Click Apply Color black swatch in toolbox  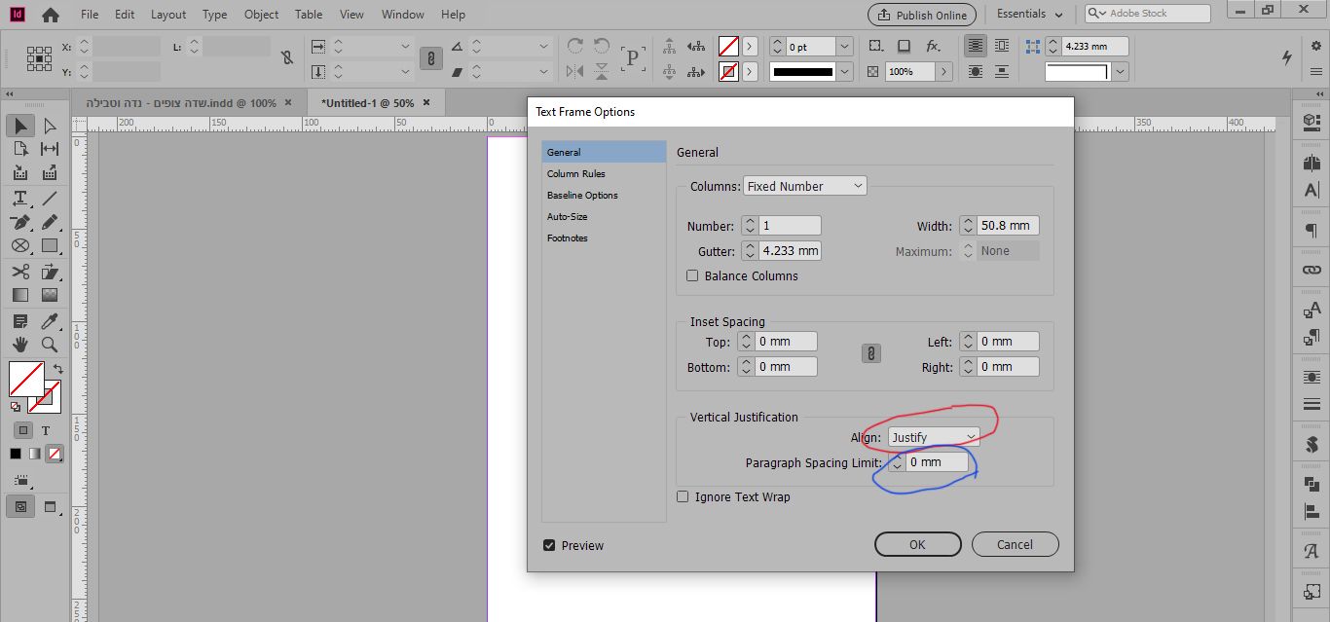point(16,454)
